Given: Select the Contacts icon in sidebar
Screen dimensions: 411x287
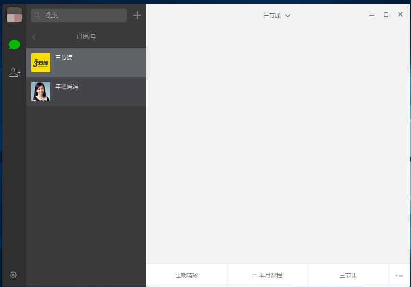Looking at the screenshot, I should pos(14,72).
